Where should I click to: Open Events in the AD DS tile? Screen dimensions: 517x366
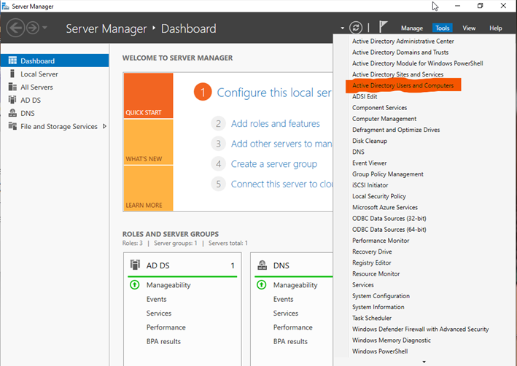[156, 299]
